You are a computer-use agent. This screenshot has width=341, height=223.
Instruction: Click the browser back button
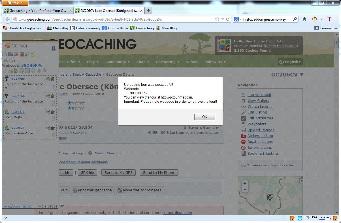pyautogui.click(x=7, y=19)
